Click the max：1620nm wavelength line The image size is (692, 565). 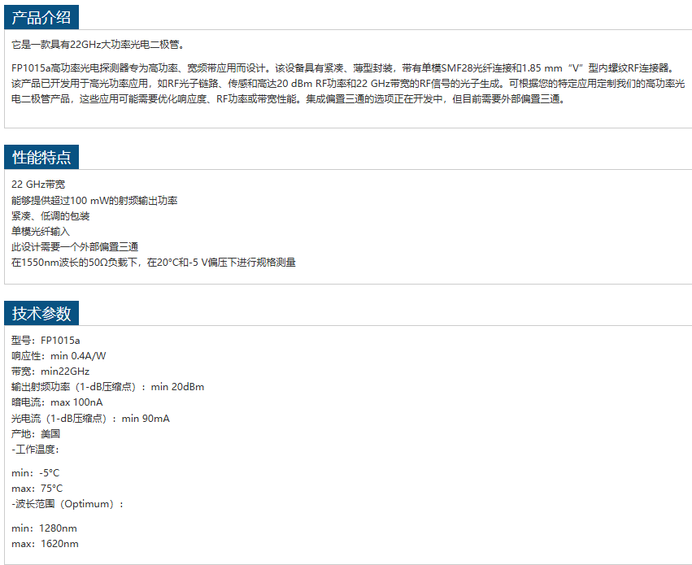45,543
